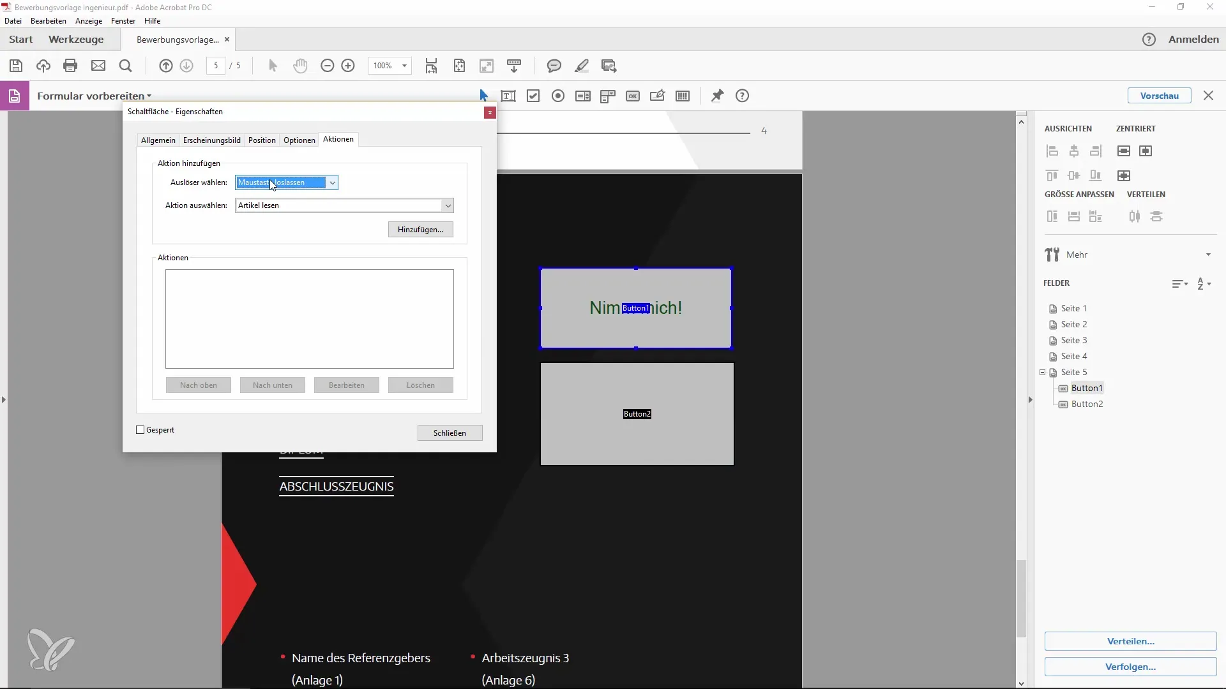Add a text field tool
This screenshot has height=689, width=1226.
[x=508, y=96]
